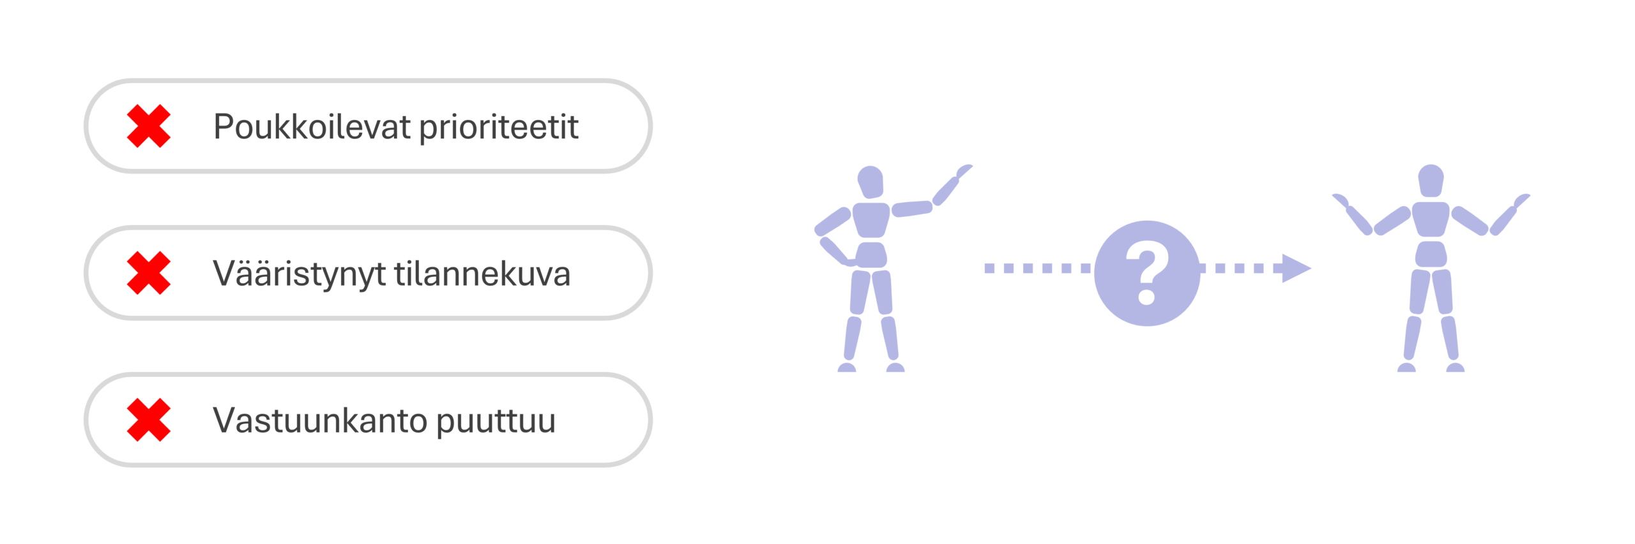Select the question mark circle
1635x544 pixels.
[x=1146, y=273]
